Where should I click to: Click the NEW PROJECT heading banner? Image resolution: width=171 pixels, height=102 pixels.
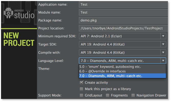tap(19, 39)
